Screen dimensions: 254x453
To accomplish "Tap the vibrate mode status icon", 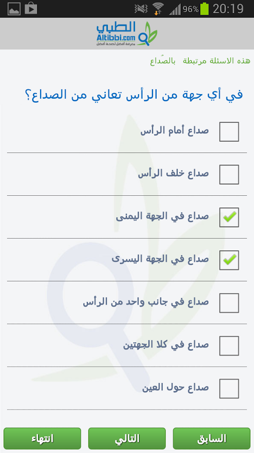I will point(141,9).
